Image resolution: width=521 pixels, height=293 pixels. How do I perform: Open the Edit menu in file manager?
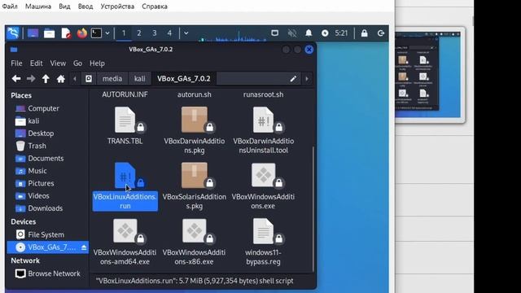tap(36, 63)
